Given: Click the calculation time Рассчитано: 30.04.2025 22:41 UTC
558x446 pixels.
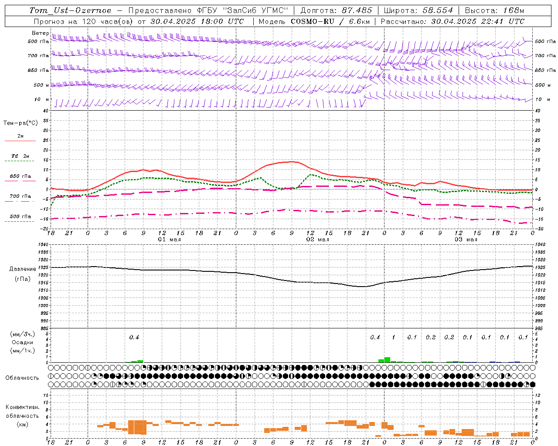Looking at the screenshot, I should 453,21.
